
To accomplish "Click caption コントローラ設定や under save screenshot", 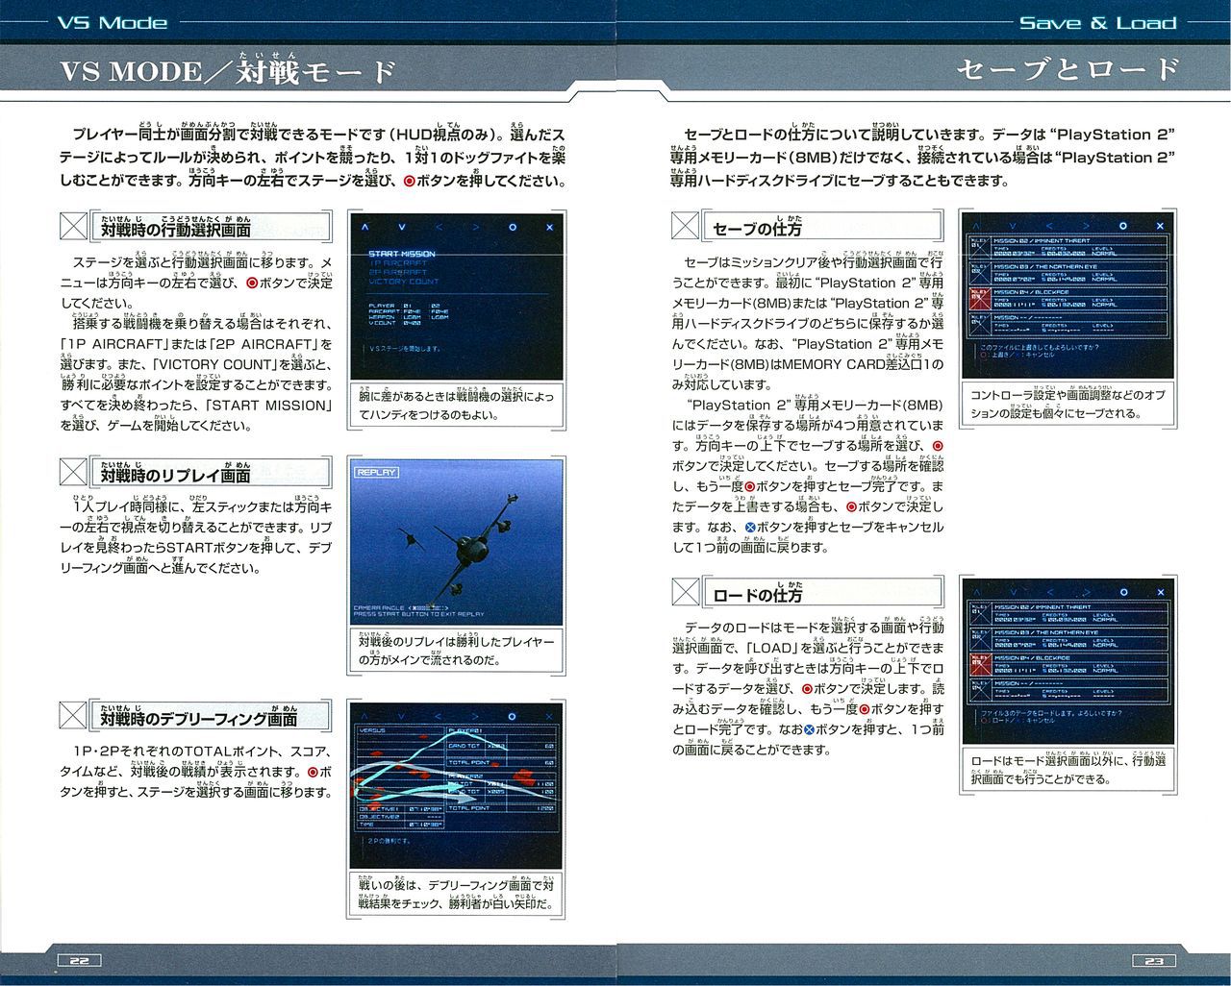I will pyautogui.click(x=1068, y=404).
